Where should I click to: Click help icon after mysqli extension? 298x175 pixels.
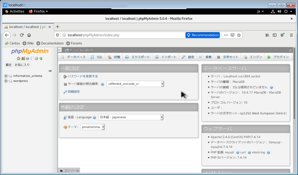pyautogui.click(x=238, y=152)
